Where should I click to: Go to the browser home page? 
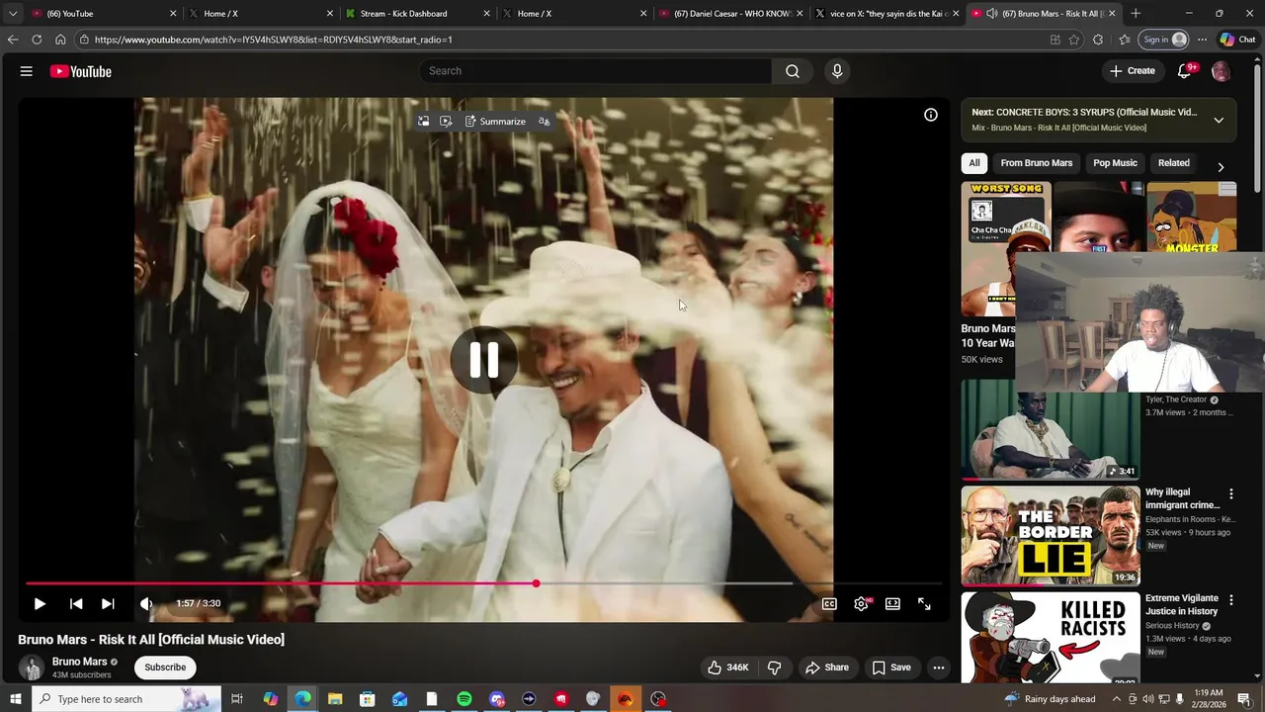pos(60,40)
